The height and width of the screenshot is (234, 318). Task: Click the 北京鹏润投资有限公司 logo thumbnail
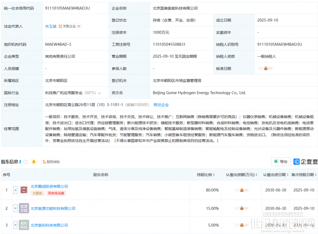(x=24, y=190)
